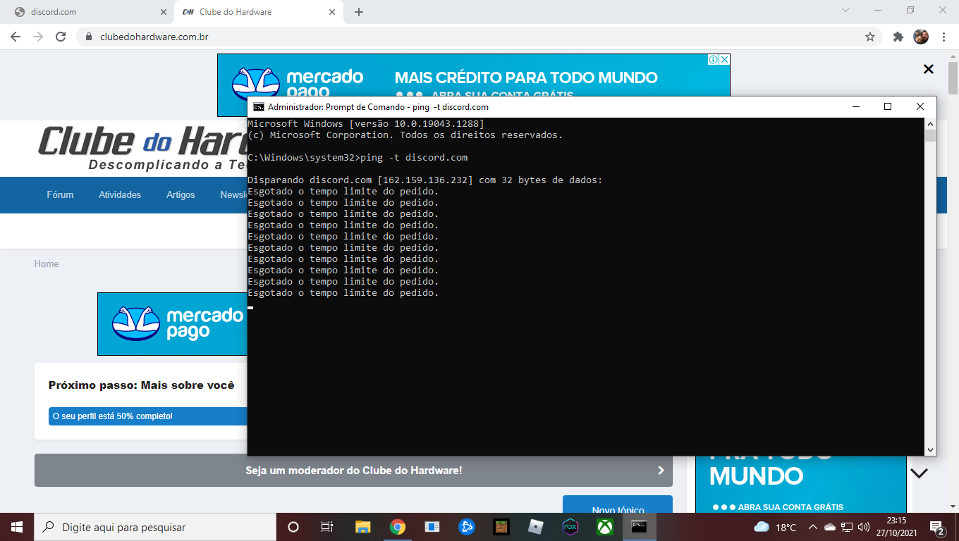Follow the Home breadcrumb link
The height and width of the screenshot is (541, 959).
(47, 263)
